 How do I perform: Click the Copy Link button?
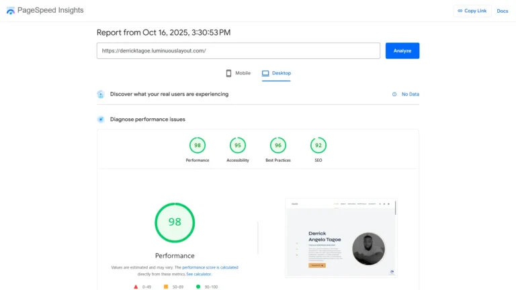(472, 11)
